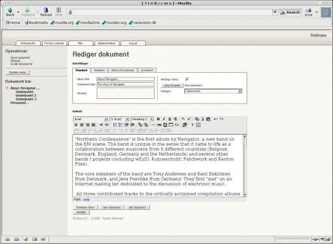This screenshot has width=333, height=244.
Task: Click the Opdater menu button
Action: pos(17,72)
